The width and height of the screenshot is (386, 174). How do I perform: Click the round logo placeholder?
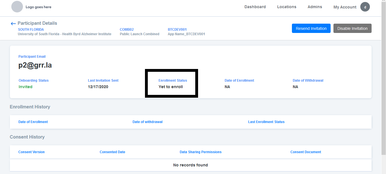click(17, 7)
